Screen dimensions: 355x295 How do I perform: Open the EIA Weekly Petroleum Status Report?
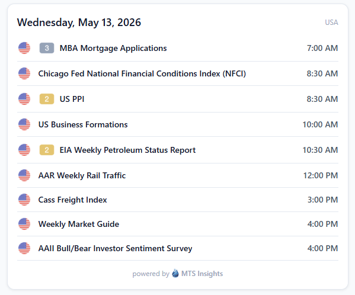point(178,150)
